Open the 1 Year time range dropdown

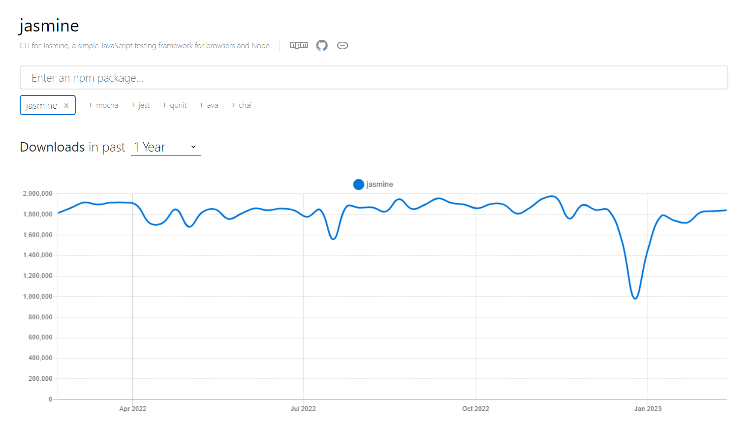pyautogui.click(x=165, y=147)
